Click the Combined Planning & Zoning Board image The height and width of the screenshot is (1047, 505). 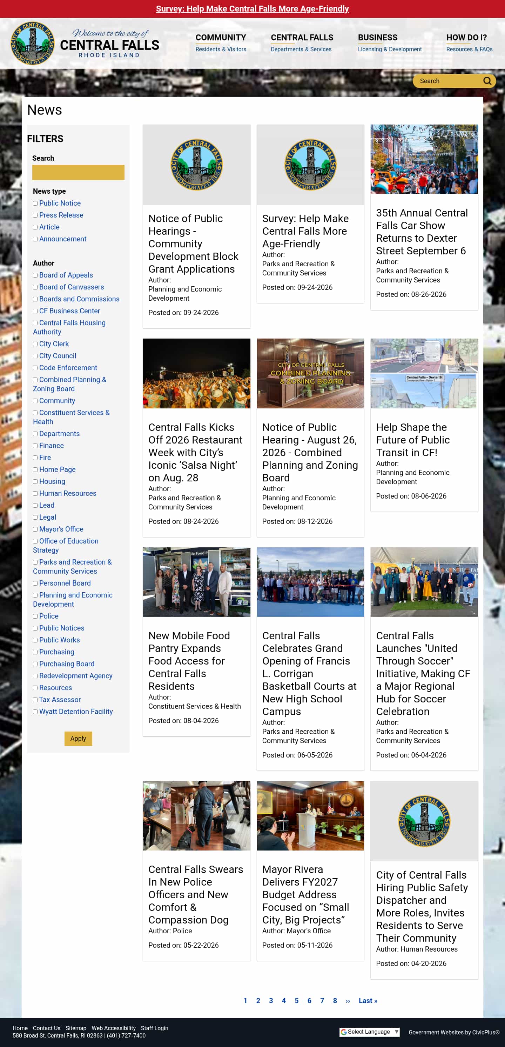point(310,373)
